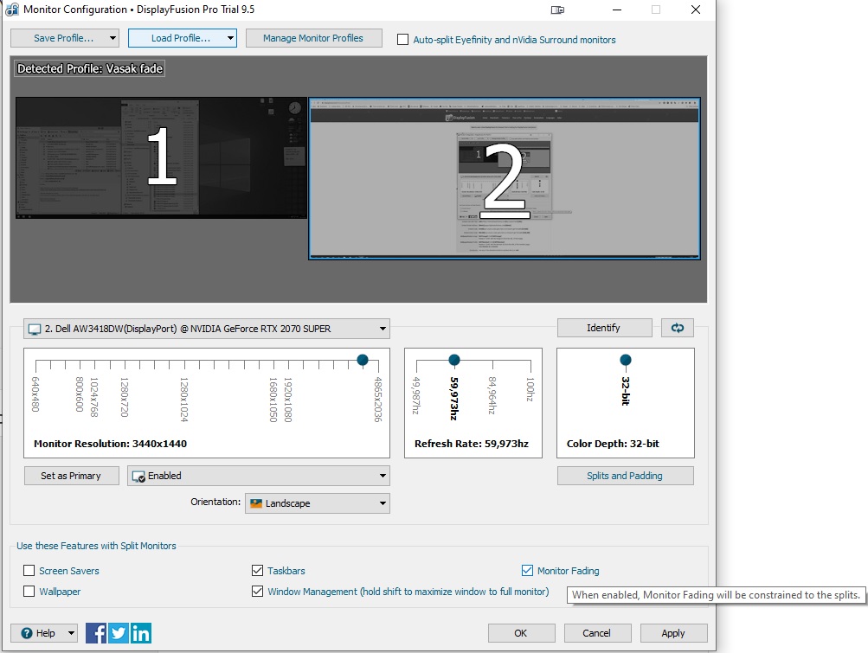The height and width of the screenshot is (653, 868).
Task: Open the DisplayFusion Facebook page icon
Action: point(96,633)
